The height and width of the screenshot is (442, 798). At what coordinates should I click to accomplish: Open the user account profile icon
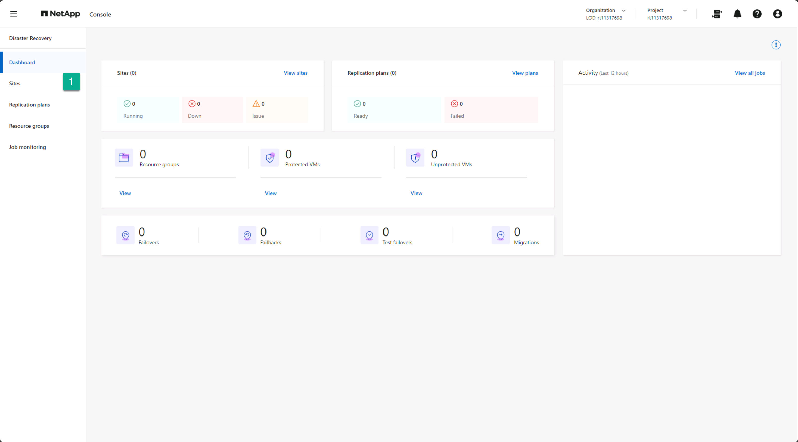777,14
